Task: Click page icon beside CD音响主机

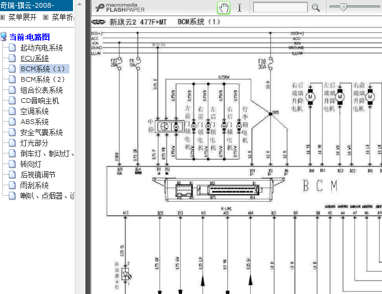Action: pyautogui.click(x=12, y=101)
